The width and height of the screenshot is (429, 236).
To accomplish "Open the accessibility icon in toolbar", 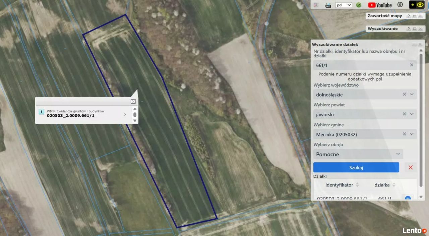I will pyautogui.click(x=400, y=5).
